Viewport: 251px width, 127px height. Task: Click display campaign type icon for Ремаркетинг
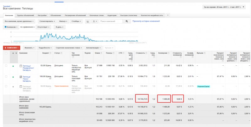point(21,66)
